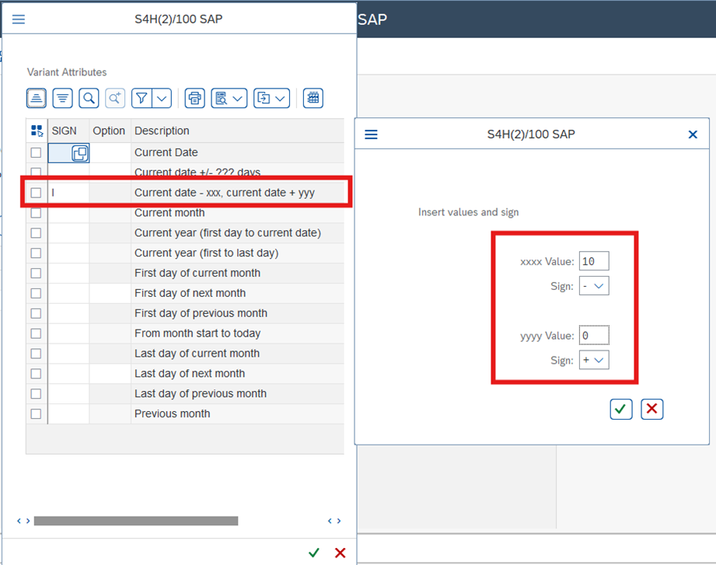This screenshot has width=716, height=565.
Task: Open the xxxx Value Sign dropdown
Action: [594, 286]
